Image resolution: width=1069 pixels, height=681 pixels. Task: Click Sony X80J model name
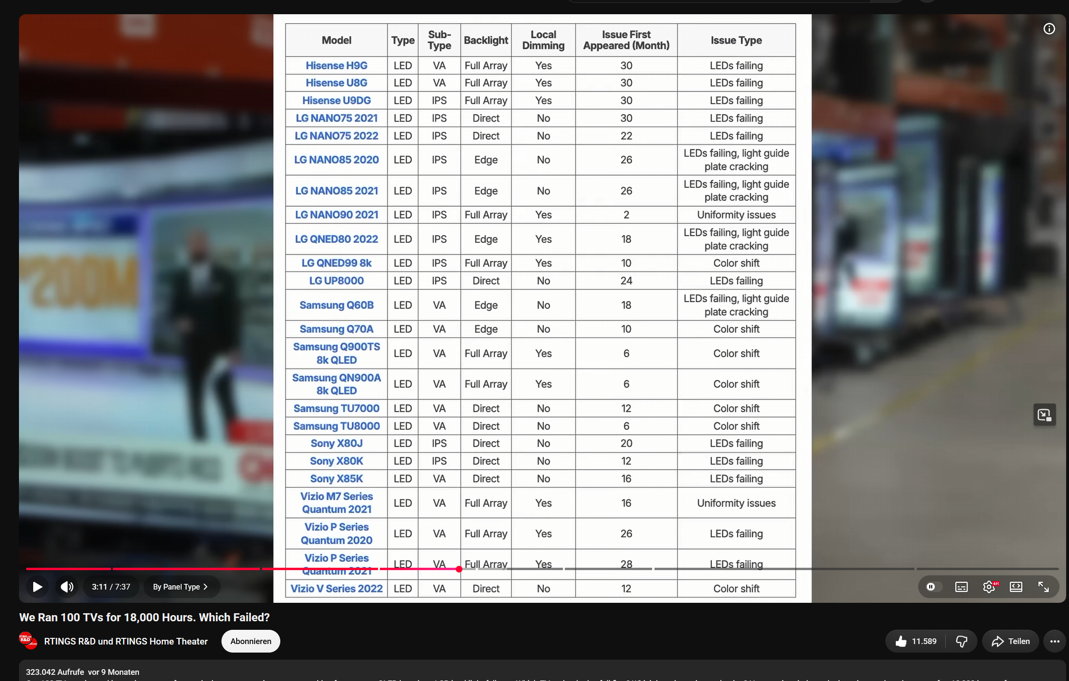(336, 444)
